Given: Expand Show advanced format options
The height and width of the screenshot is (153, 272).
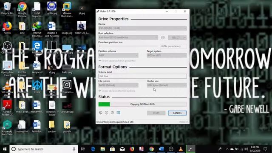Looking at the screenshot, I should (117, 91).
